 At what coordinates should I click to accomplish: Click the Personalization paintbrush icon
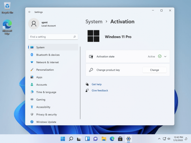32,70
